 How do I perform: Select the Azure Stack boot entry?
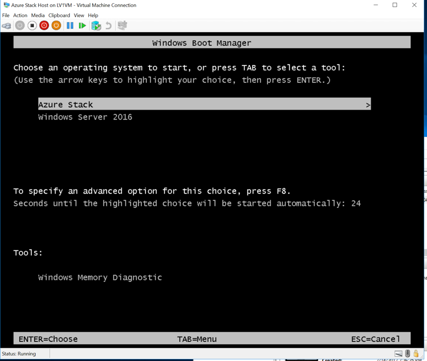(205, 104)
